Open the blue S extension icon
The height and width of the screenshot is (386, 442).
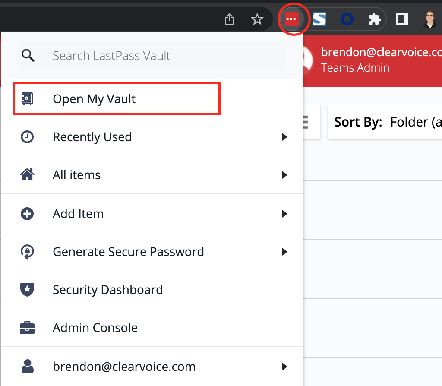point(319,19)
